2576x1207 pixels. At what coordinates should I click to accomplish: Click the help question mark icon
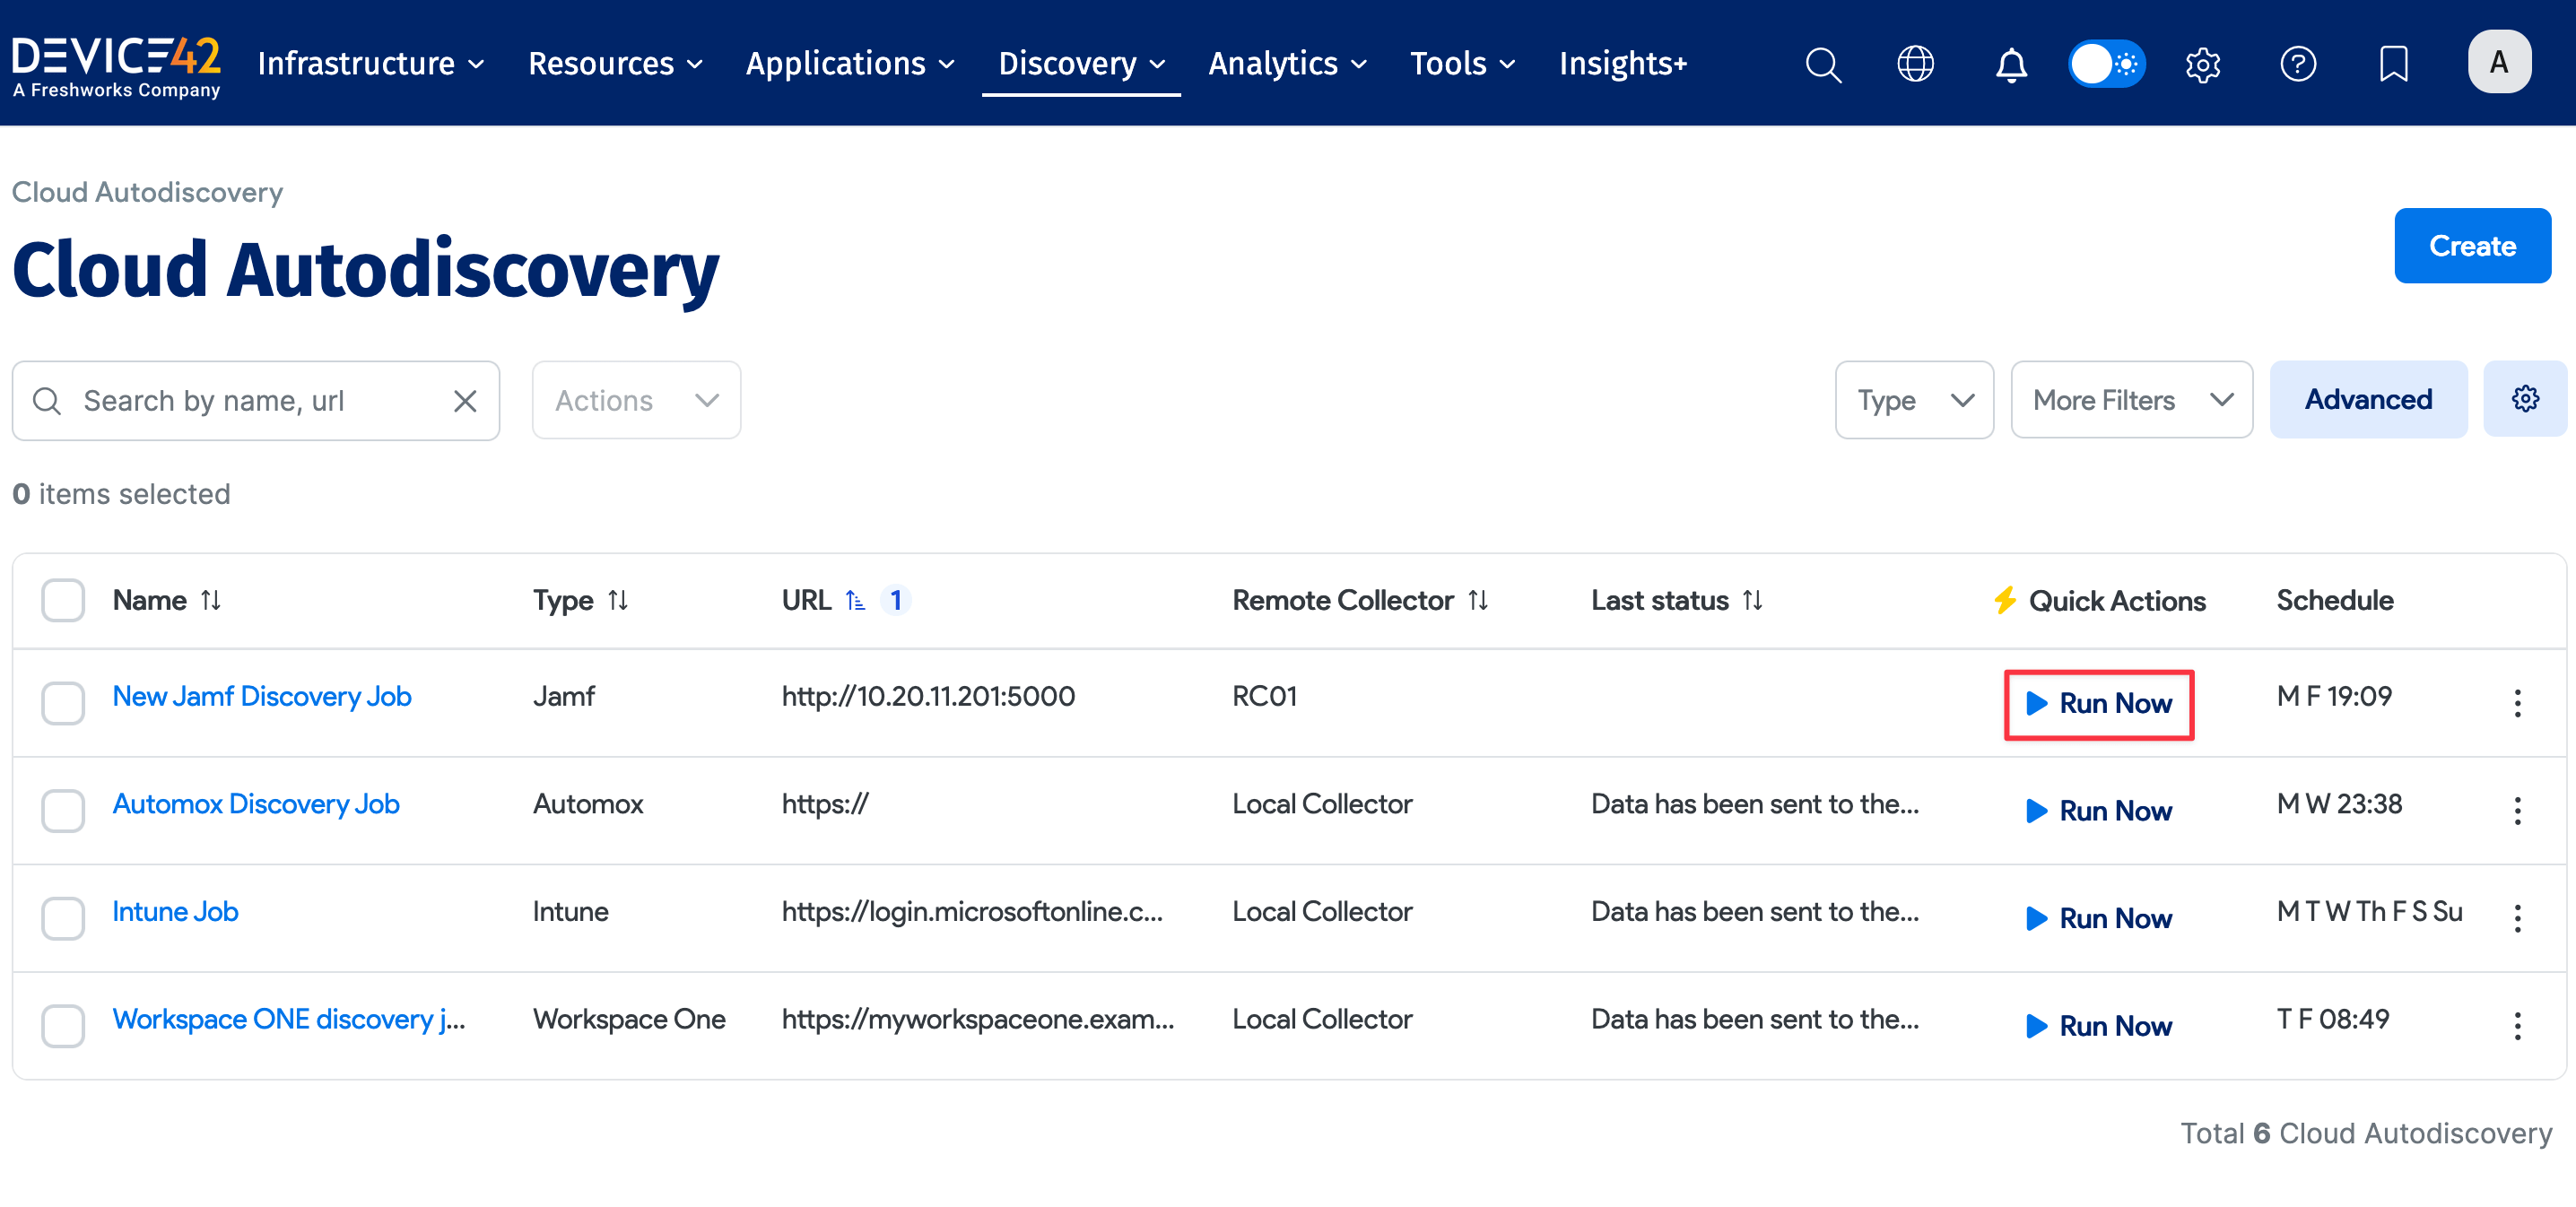click(2298, 64)
